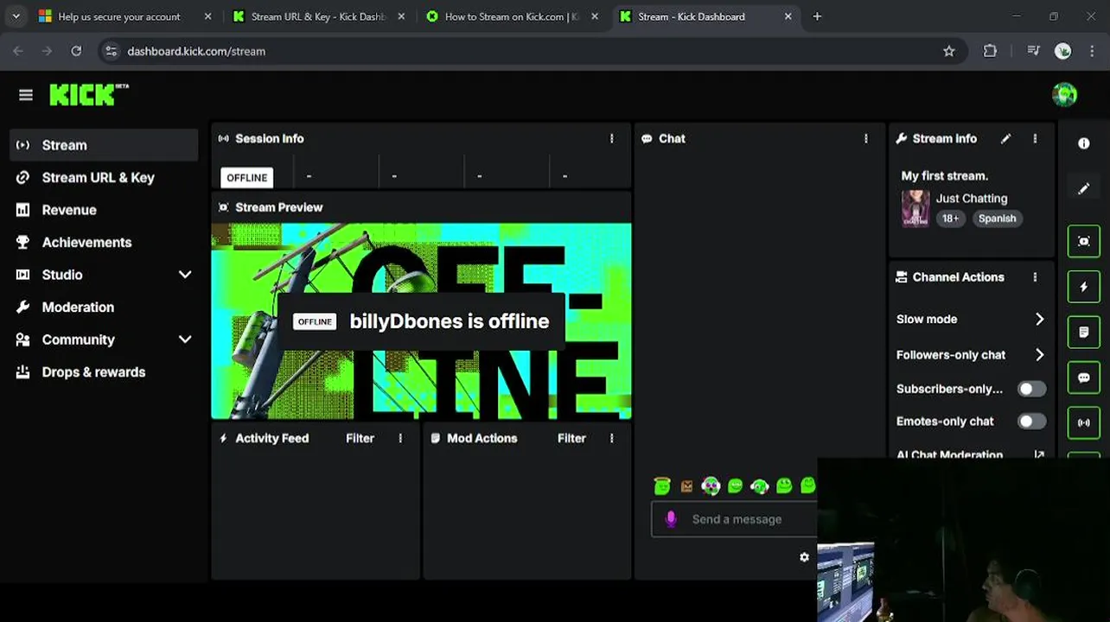Screen dimensions: 1110x622
Task: Click the 18+ tag in Stream Info
Action: tap(950, 219)
